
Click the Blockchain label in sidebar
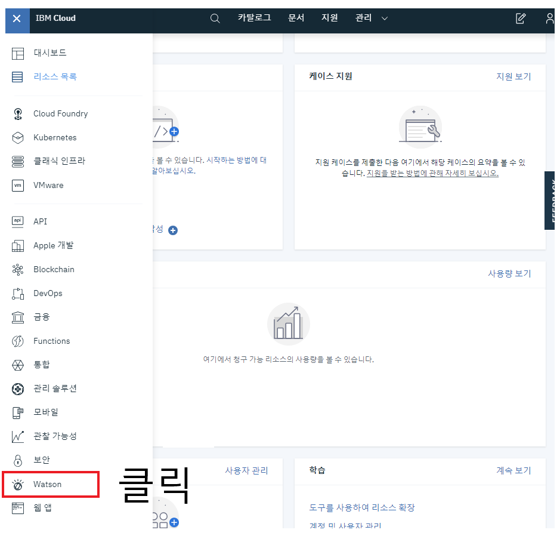(x=54, y=269)
